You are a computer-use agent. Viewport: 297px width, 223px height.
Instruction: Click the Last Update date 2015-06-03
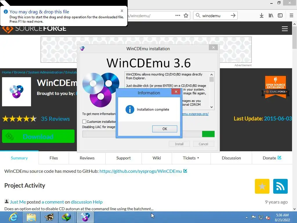tap(278, 118)
